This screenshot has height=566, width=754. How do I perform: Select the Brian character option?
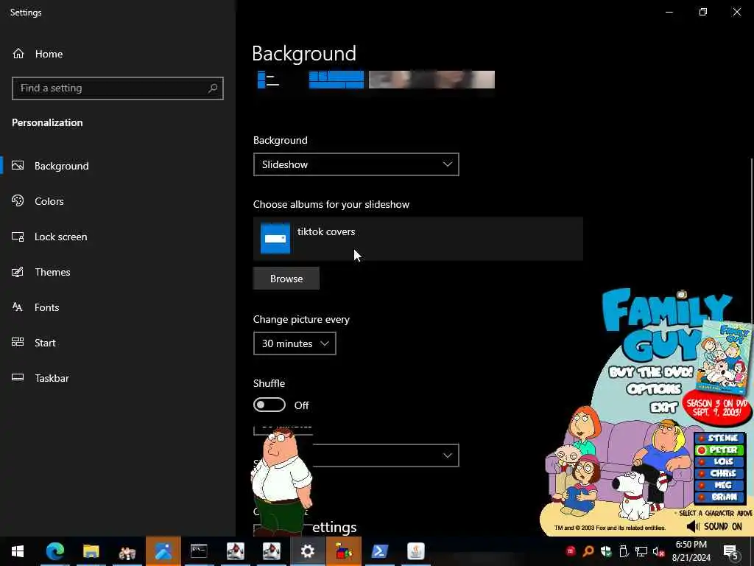719,497
